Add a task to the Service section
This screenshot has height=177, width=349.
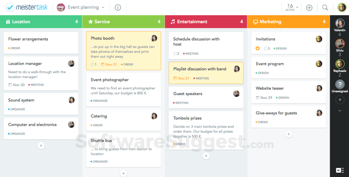(x=124, y=173)
